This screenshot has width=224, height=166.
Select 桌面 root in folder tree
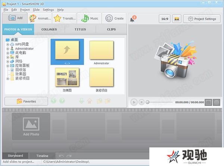coord(14,40)
